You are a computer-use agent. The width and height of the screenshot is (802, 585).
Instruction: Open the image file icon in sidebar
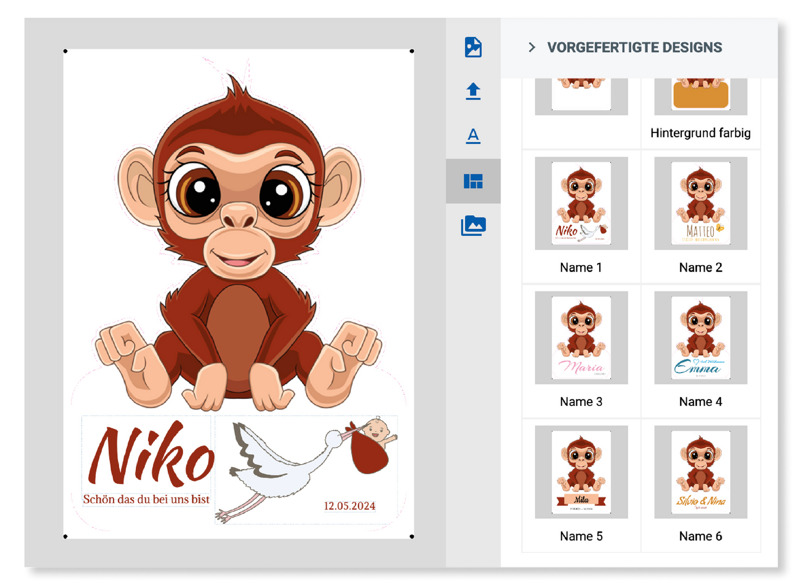[x=473, y=47]
